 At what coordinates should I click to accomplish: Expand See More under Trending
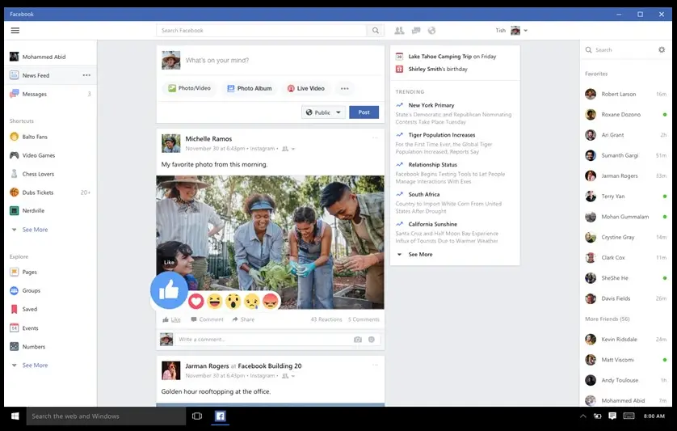[419, 255]
